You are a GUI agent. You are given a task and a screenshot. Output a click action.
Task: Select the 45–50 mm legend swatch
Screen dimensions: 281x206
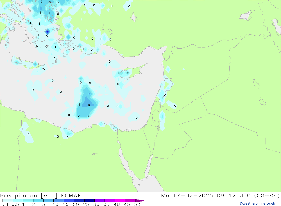[x=130, y=200]
